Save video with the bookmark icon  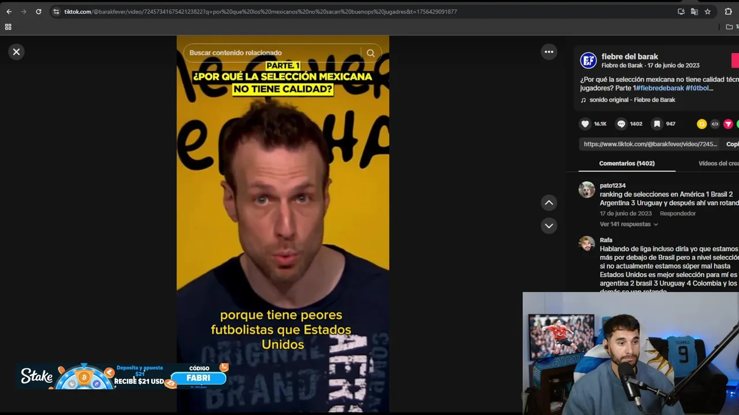(x=657, y=124)
